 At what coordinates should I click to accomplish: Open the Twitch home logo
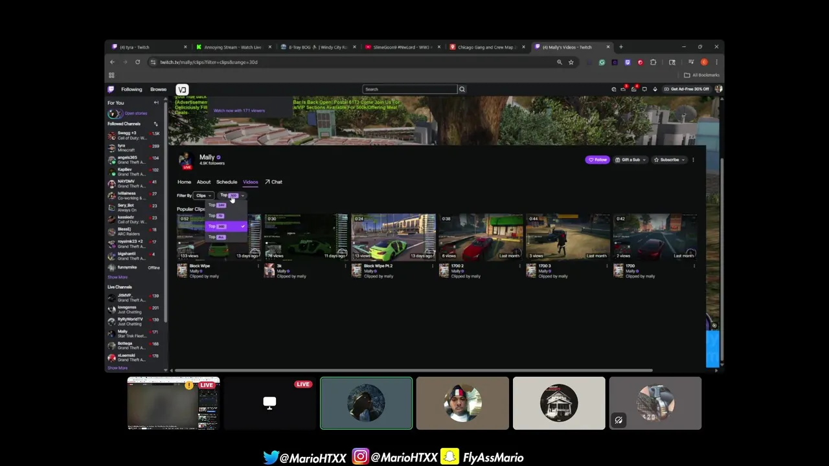[111, 89]
